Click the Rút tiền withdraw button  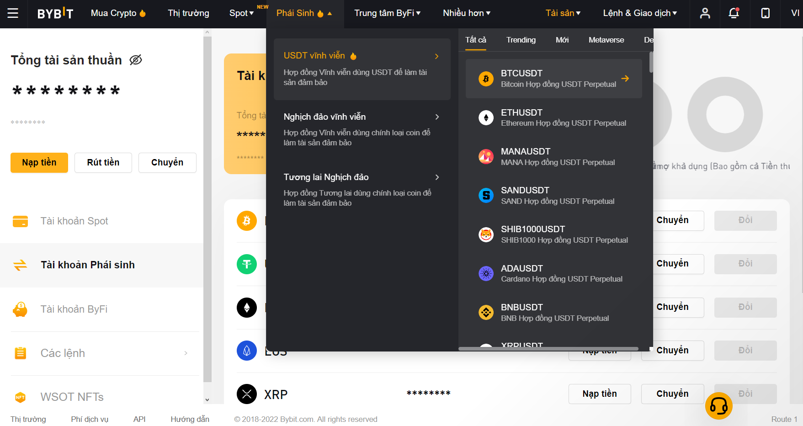[103, 163]
